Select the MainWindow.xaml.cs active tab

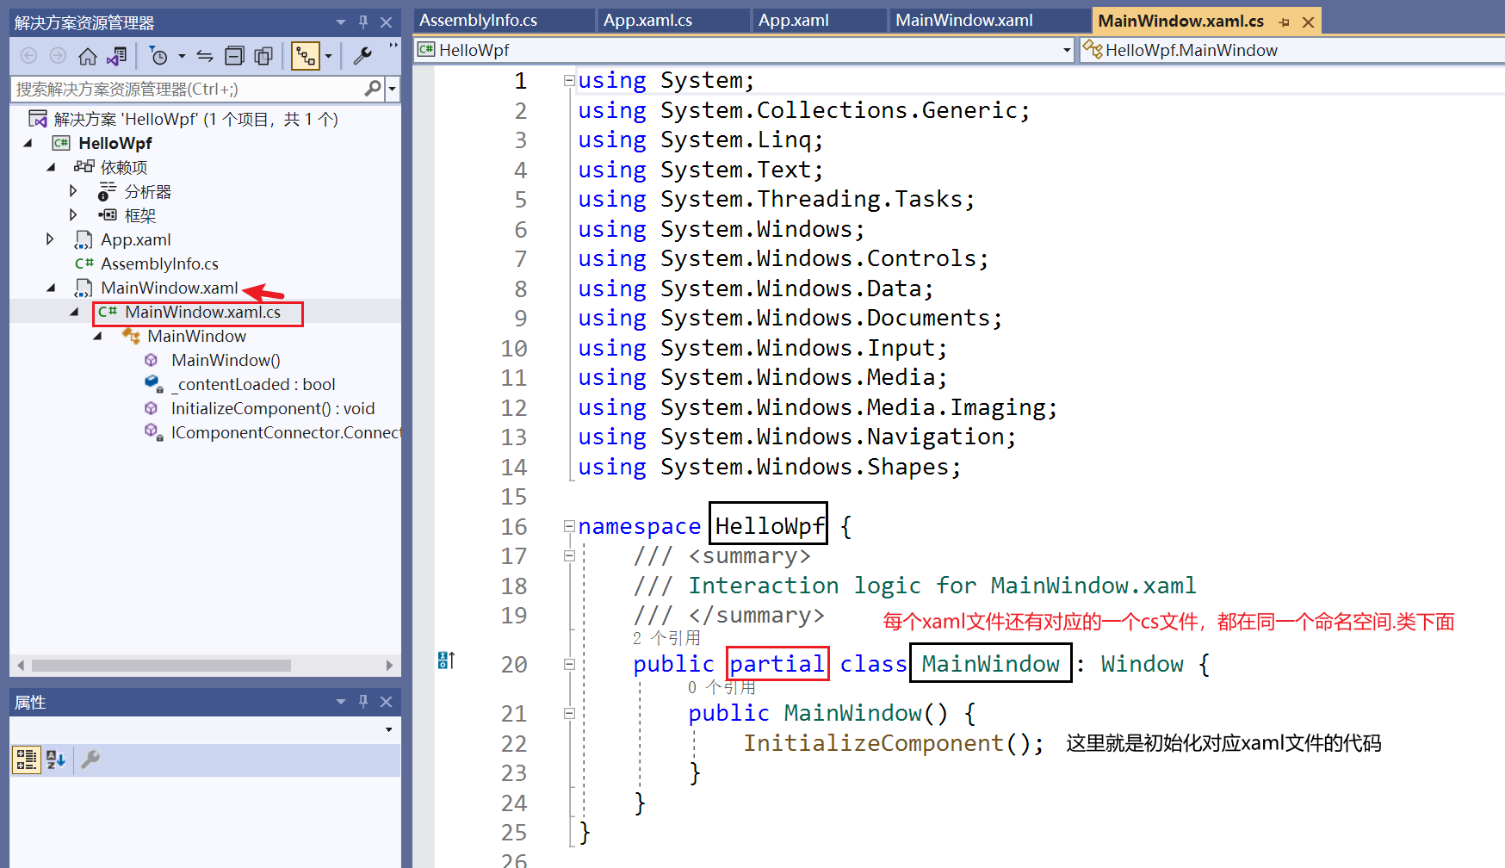(1181, 21)
